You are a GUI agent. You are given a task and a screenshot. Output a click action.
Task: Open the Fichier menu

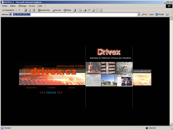pos(5,6)
